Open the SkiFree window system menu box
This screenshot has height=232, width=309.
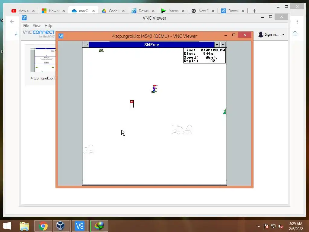[x=86, y=45]
